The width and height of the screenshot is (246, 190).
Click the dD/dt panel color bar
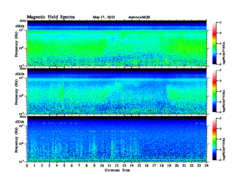point(214,91)
